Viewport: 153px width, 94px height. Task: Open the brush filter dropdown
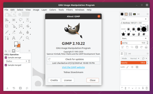pos(146,19)
